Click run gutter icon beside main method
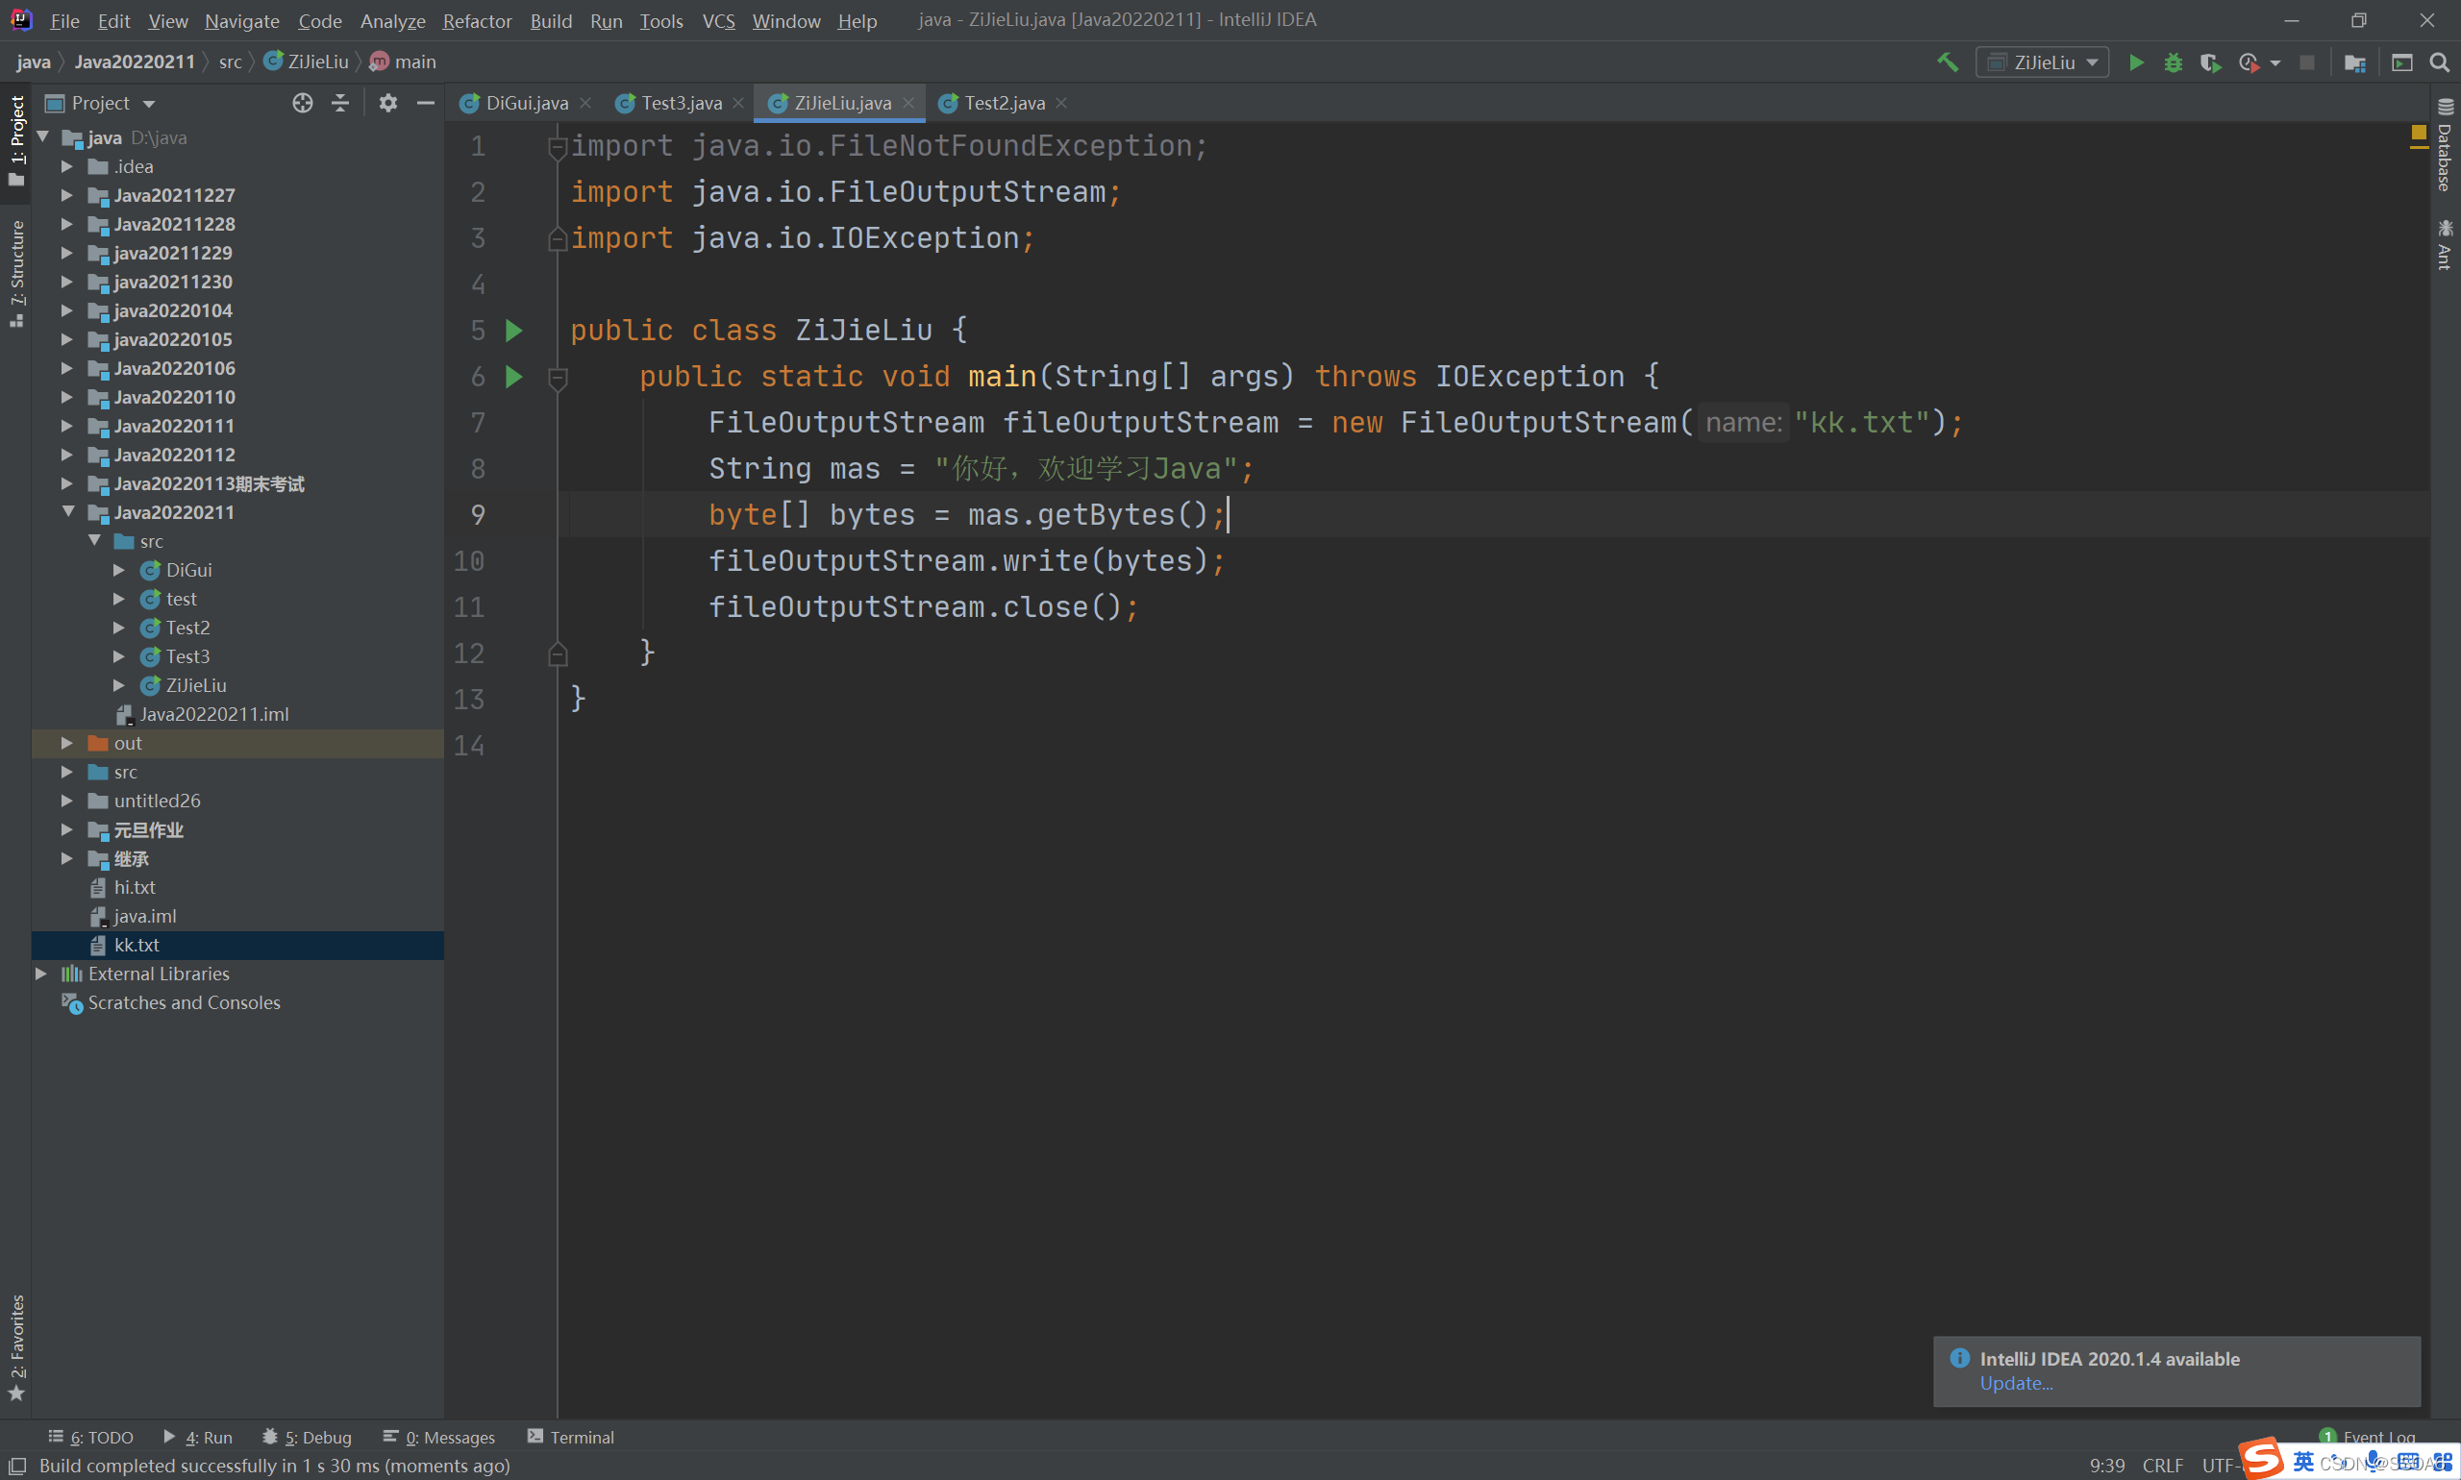Viewport: 2461px width, 1480px height. pos(513,376)
